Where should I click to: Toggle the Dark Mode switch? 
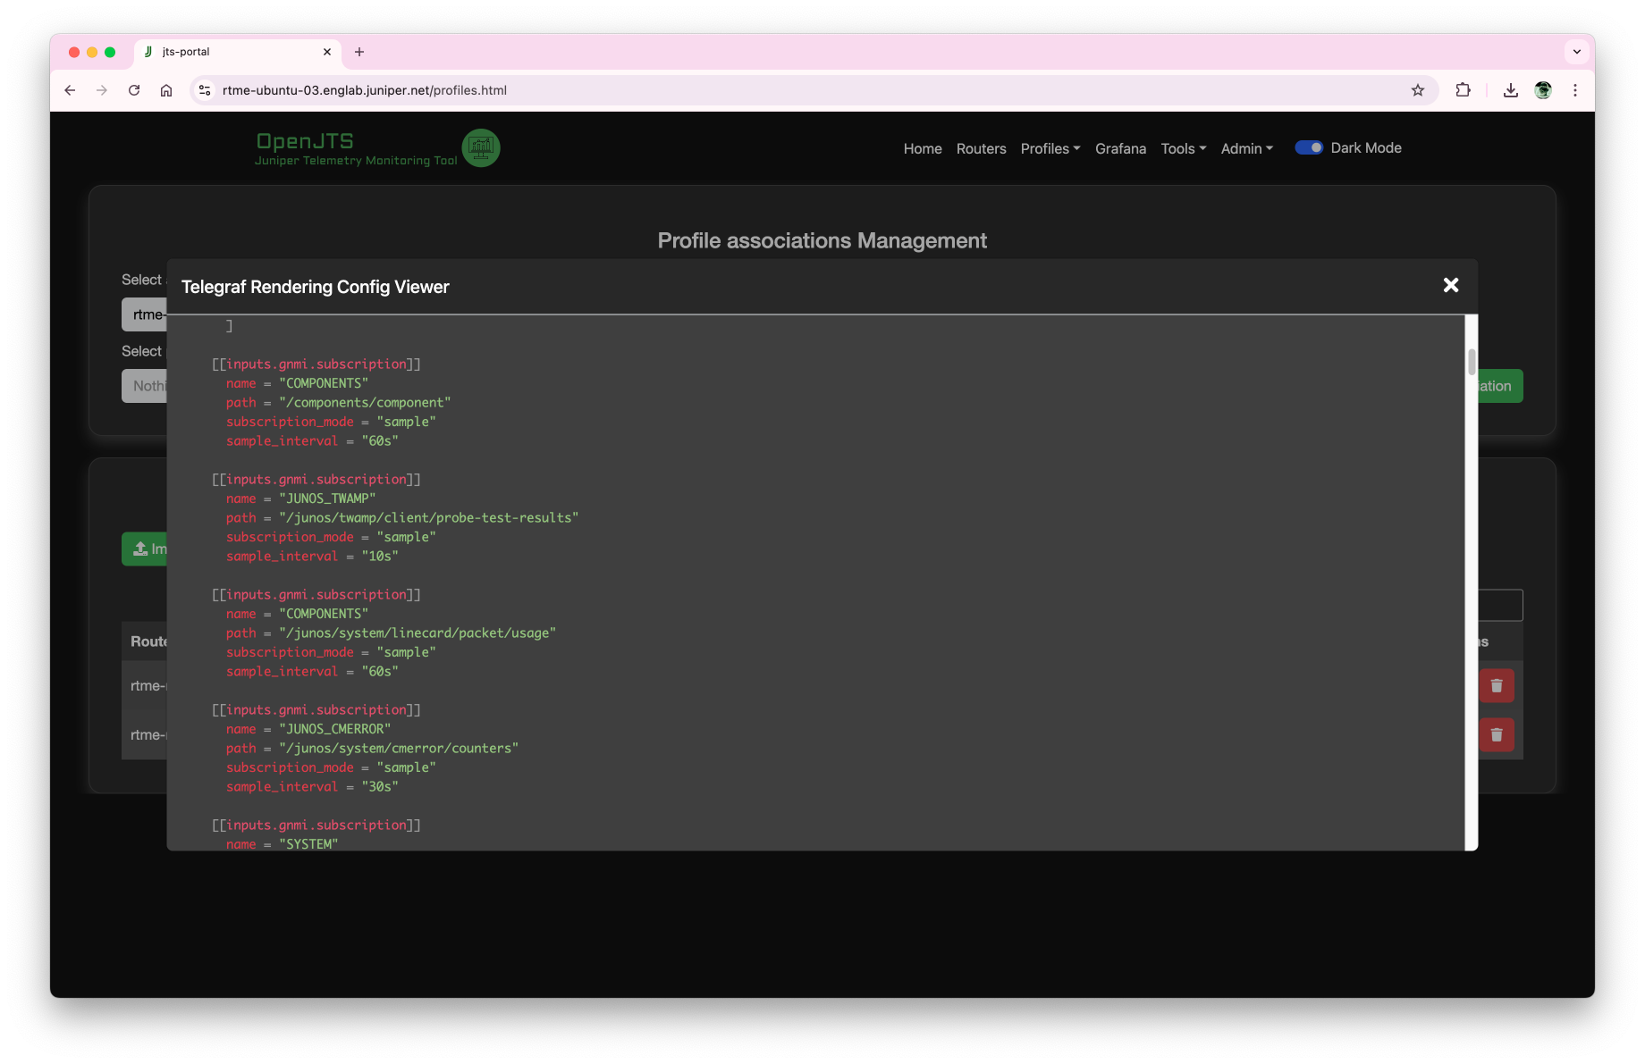tap(1309, 148)
